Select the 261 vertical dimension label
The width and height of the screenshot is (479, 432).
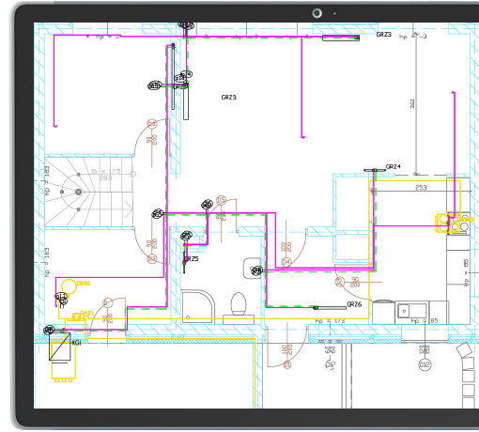(x=412, y=103)
